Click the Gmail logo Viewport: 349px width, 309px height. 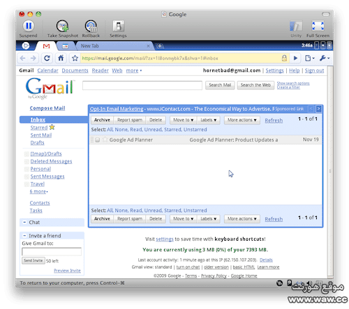point(50,88)
